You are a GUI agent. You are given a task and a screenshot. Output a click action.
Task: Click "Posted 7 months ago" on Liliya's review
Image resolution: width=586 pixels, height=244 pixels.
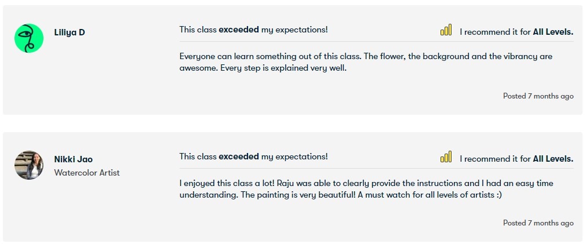tap(538, 96)
